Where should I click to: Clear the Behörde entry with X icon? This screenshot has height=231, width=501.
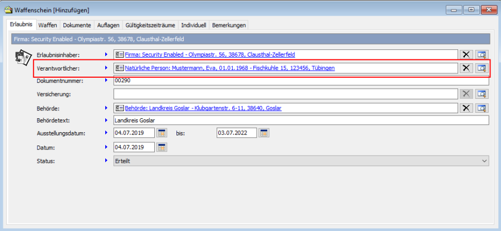click(x=466, y=108)
